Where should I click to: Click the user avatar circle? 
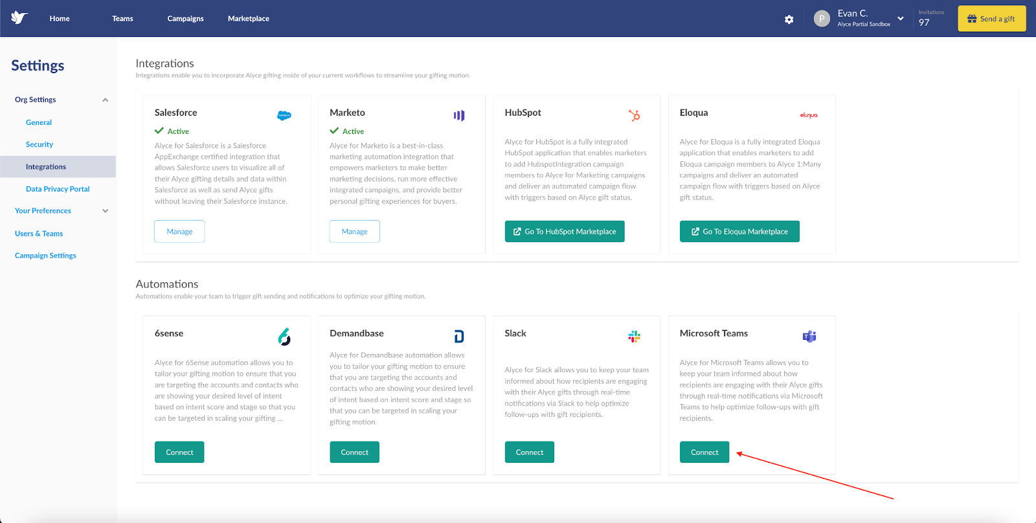click(822, 19)
